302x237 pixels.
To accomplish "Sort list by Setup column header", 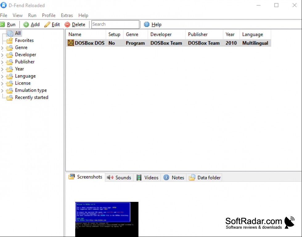I will click(115, 34).
